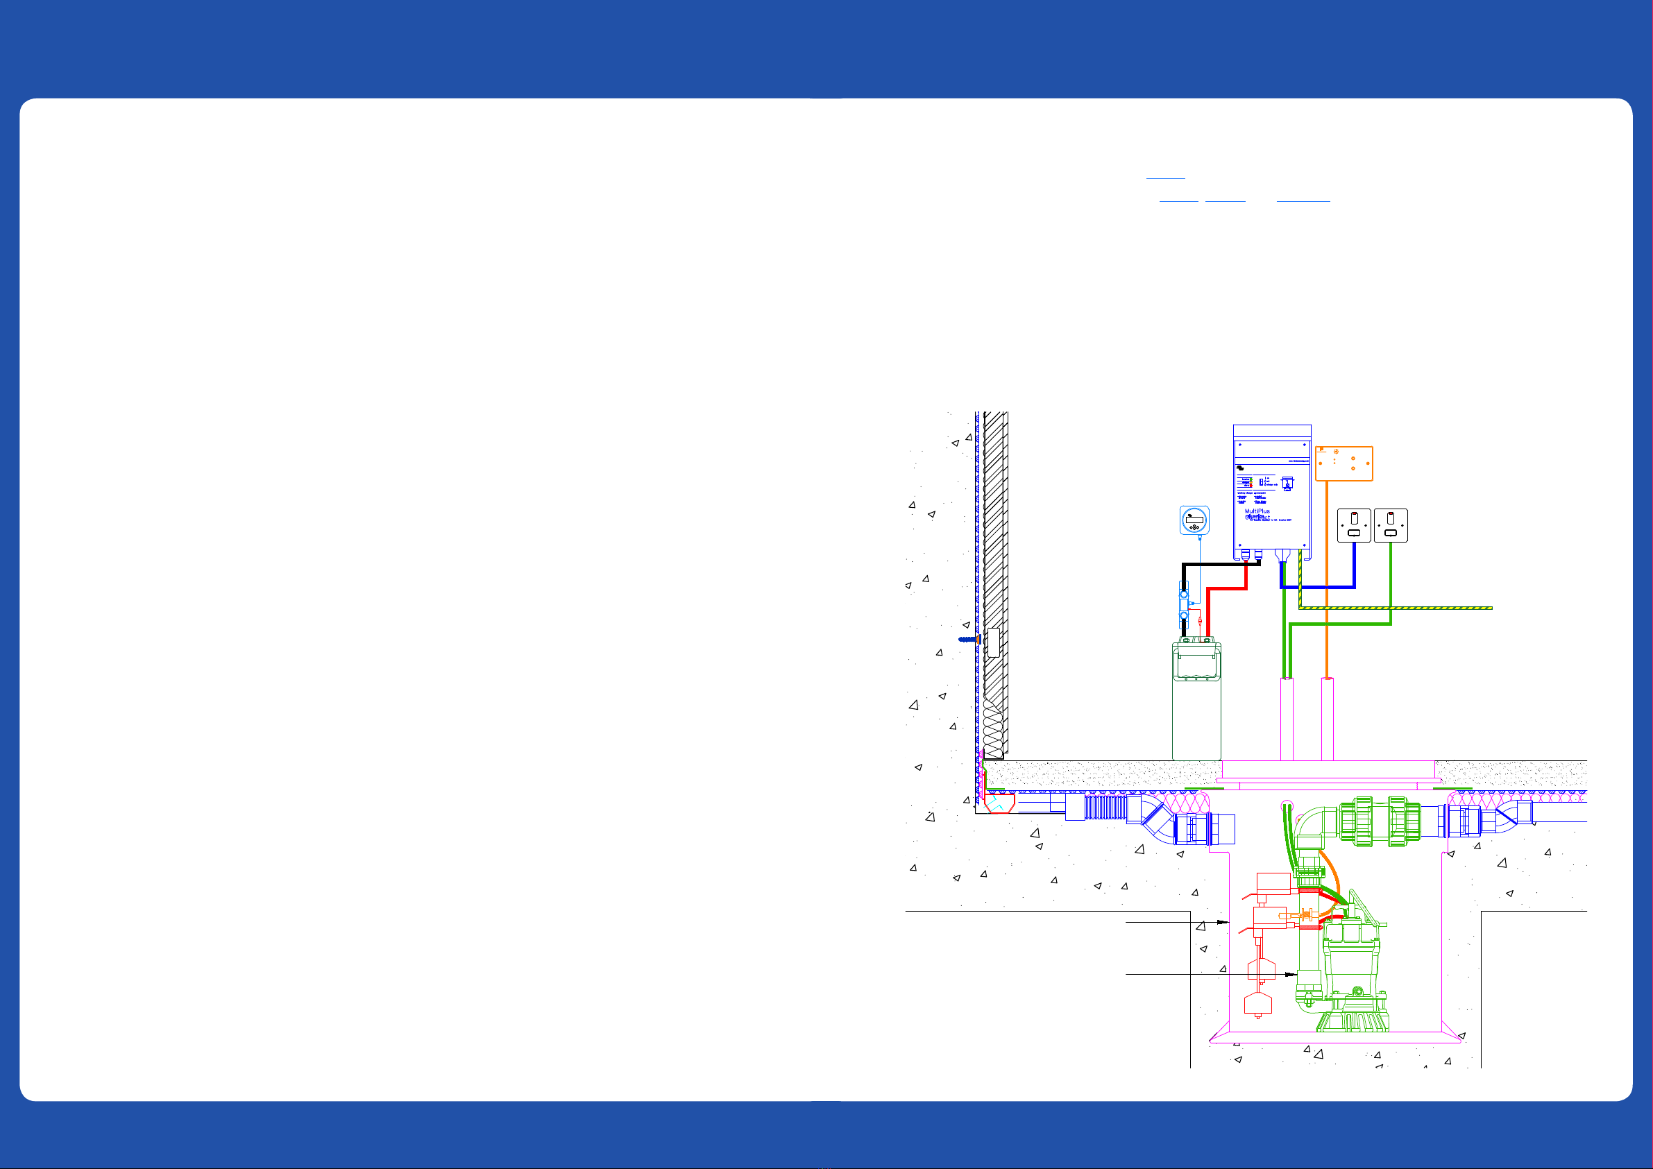
Task: Select the round battery monitor gauge
Action: coord(1194,520)
